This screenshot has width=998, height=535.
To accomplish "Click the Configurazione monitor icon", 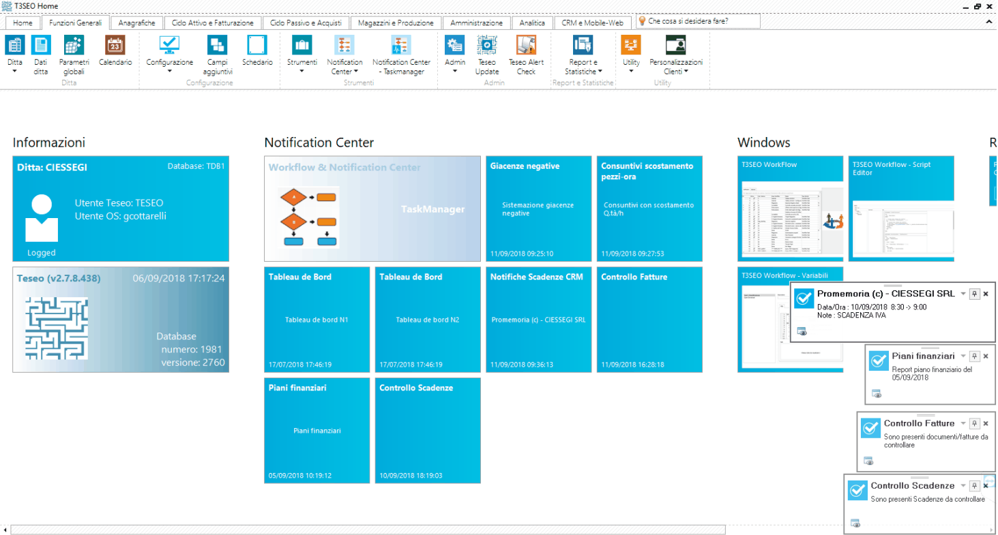I will [169, 46].
